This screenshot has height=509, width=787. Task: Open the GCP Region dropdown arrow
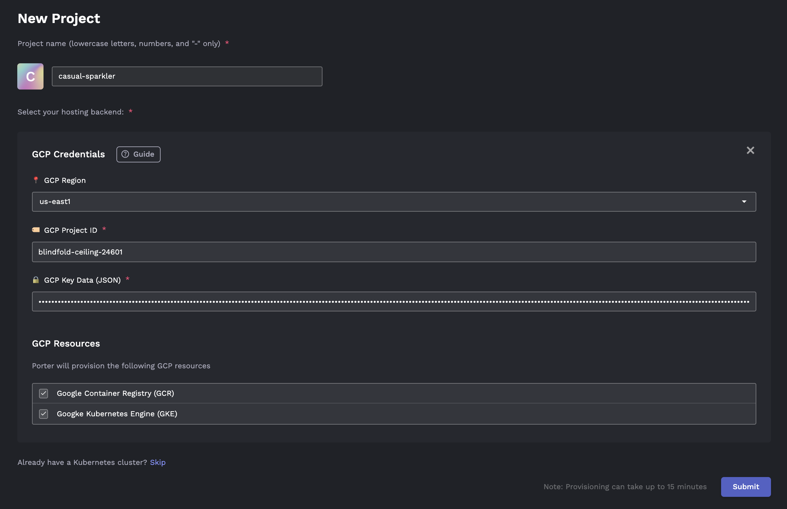(x=744, y=202)
